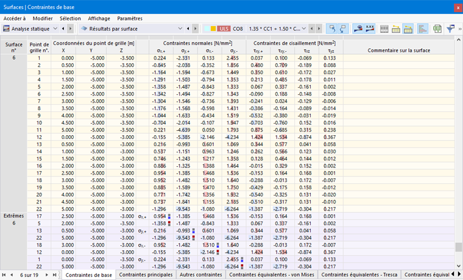
Task: Click the vertical scrollbar down arrow
Action: pyautogui.click(x=459, y=266)
